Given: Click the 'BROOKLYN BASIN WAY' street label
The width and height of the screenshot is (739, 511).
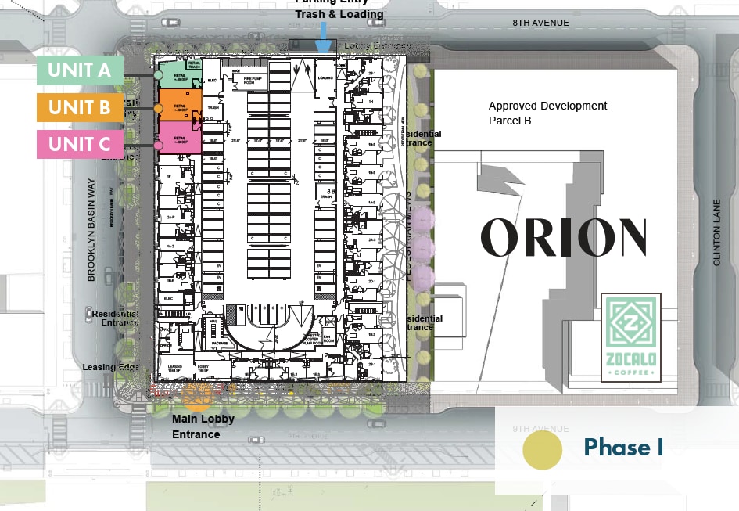Looking at the screenshot, I should [91, 230].
